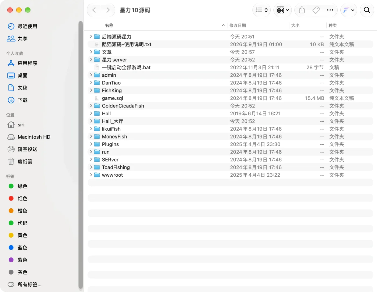Sort by the 大小 column header
377x292 pixels.
(295, 25)
